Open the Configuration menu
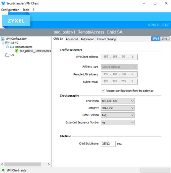Screen dimensions: 171x173 10,10
